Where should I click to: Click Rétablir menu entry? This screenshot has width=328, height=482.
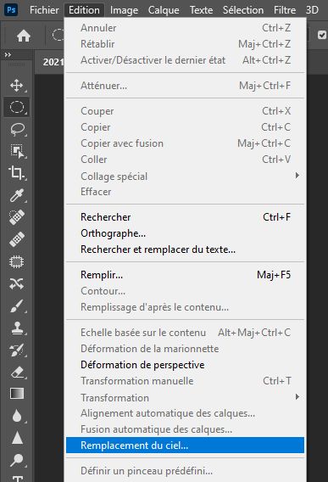186,44
